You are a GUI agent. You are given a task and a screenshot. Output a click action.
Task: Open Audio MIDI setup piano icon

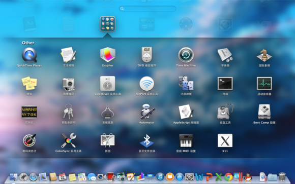(x=186, y=140)
